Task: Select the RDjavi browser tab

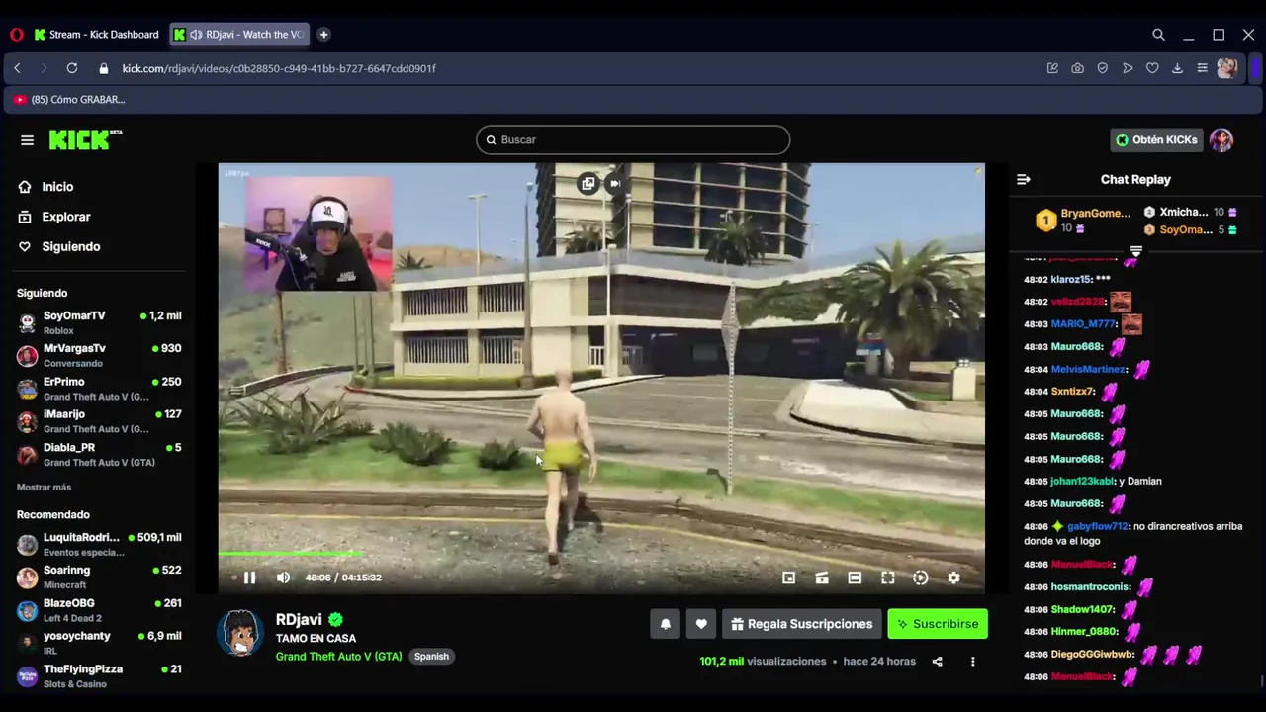Action: (238, 35)
